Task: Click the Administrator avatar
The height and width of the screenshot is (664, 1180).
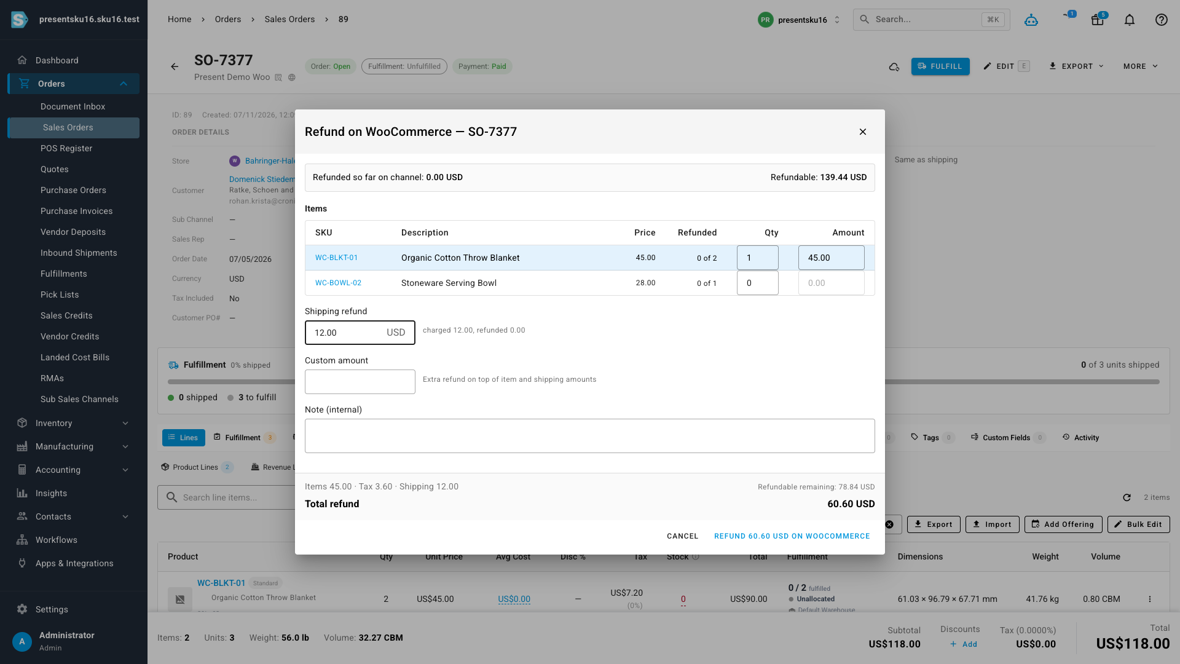Action: pyautogui.click(x=22, y=641)
